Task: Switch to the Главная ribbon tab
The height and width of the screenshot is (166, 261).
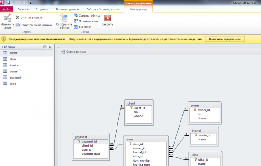Action: [23, 9]
